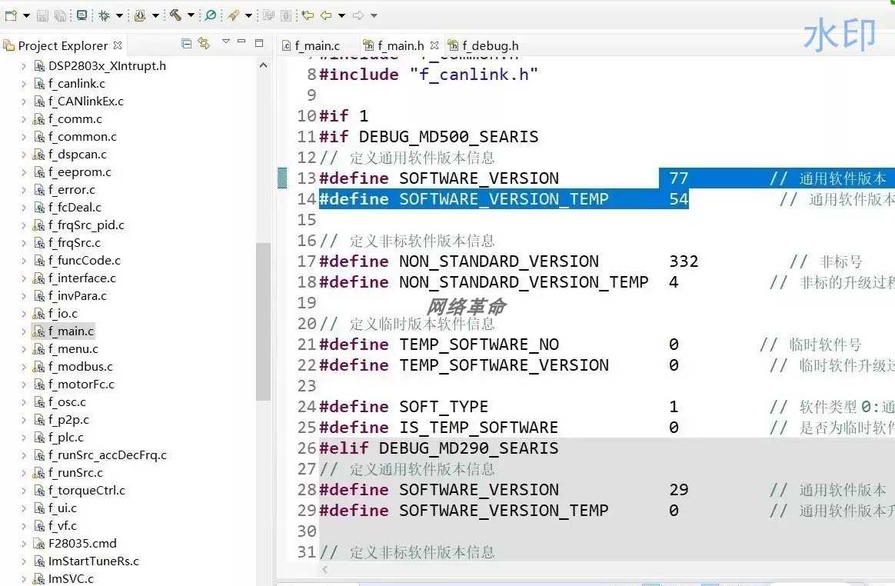Click the Project Explorer scroll up arrow
The height and width of the screenshot is (586, 895).
tap(263, 65)
